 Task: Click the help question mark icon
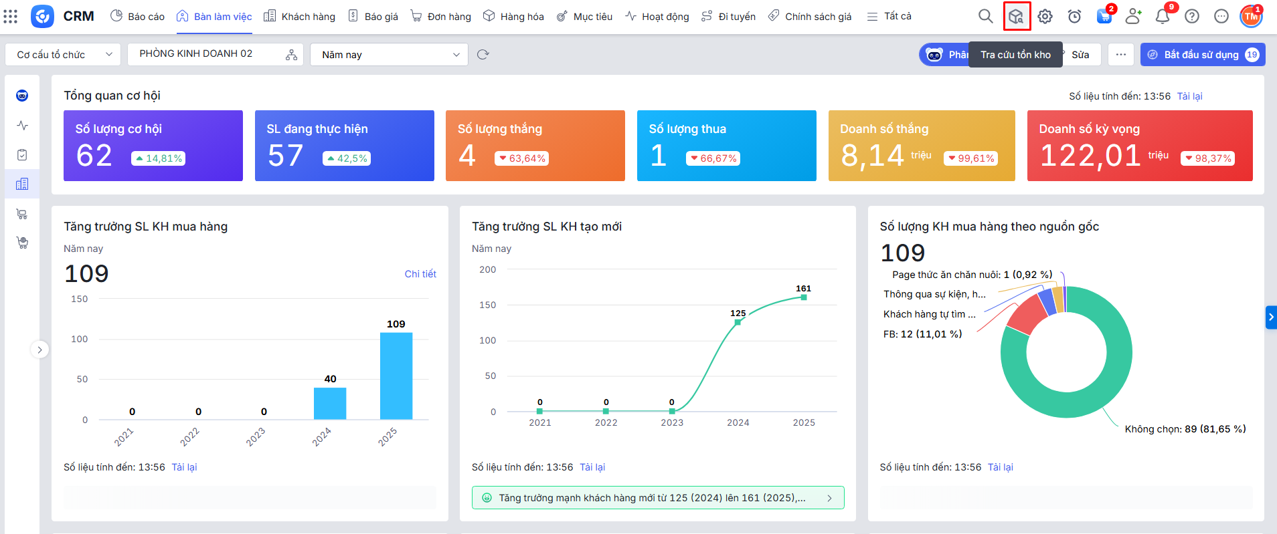pyautogui.click(x=1191, y=17)
